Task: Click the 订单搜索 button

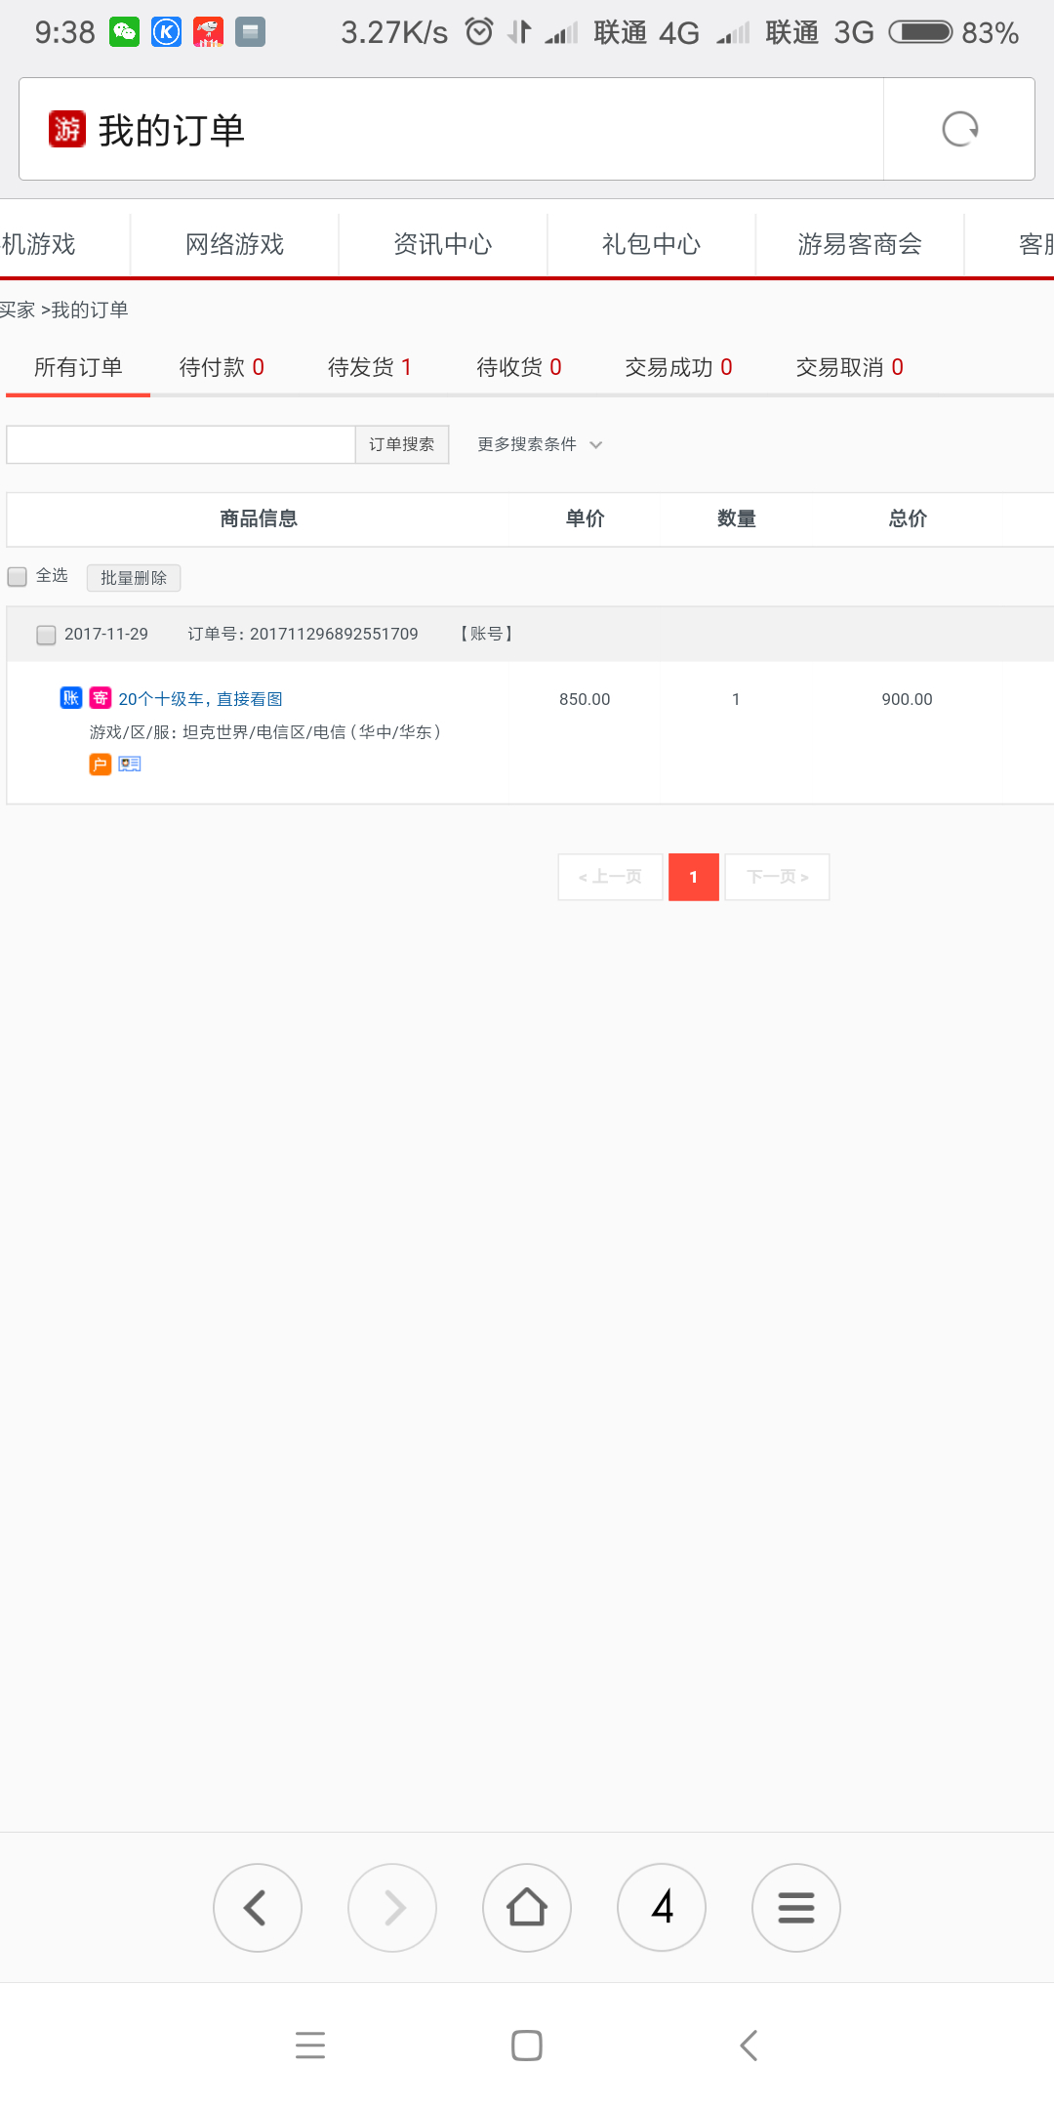Action: click(x=402, y=444)
